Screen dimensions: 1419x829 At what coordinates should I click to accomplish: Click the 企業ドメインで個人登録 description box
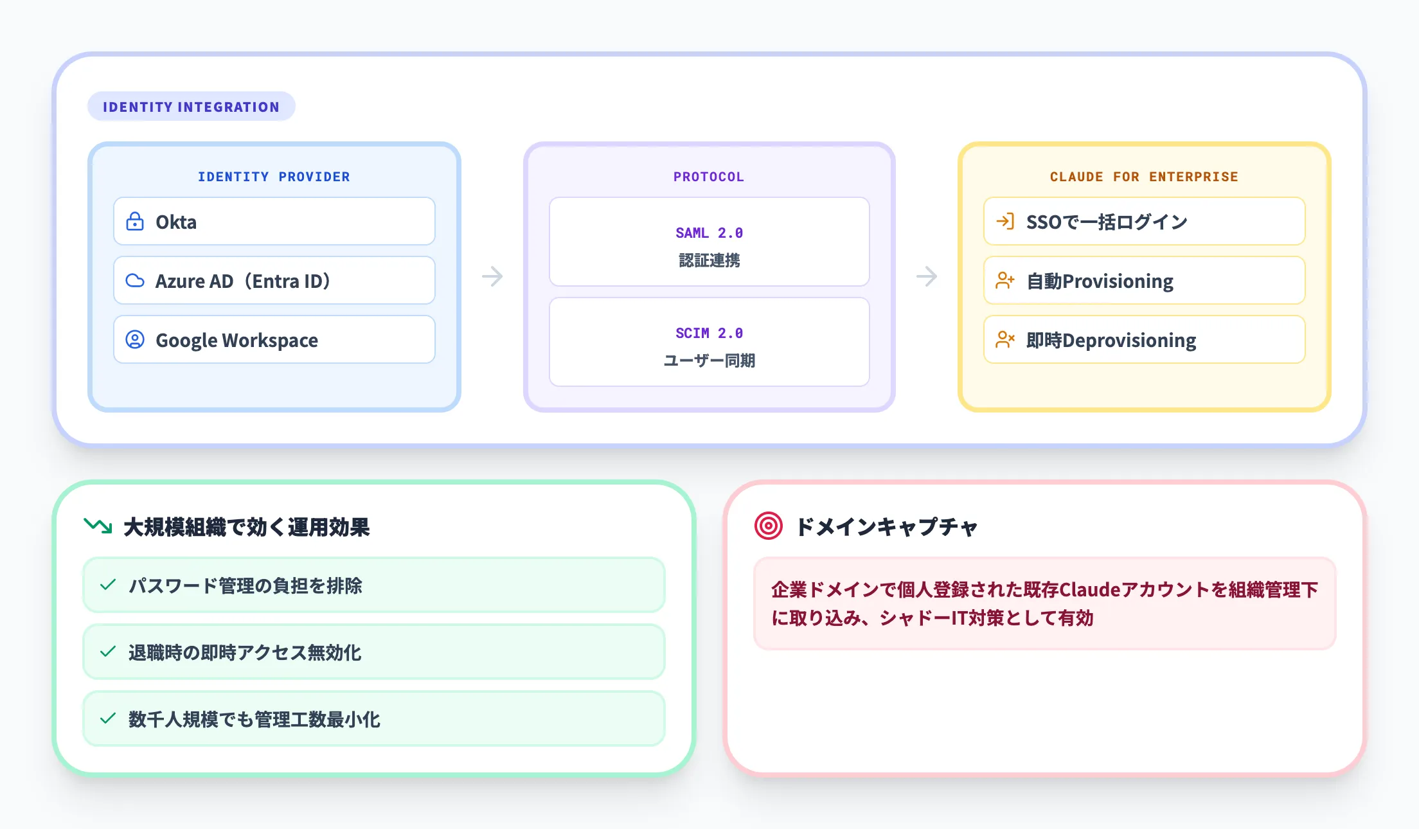1045,603
